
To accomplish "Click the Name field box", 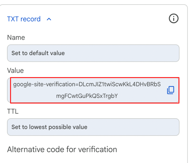I will click(93, 53).
